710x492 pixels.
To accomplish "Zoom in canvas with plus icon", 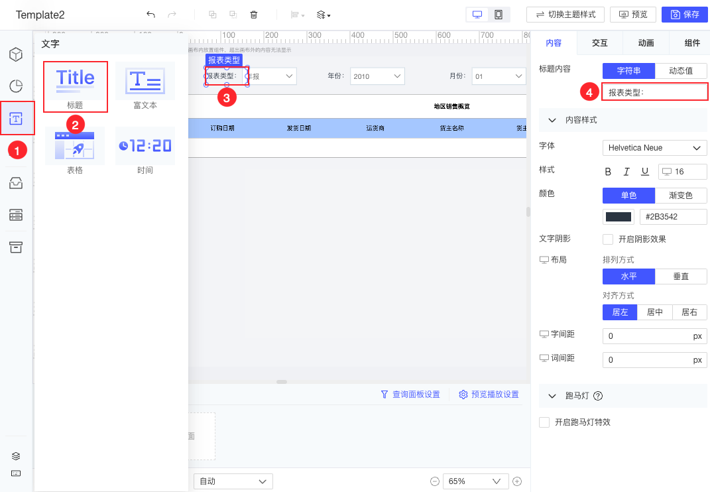I will [x=517, y=481].
